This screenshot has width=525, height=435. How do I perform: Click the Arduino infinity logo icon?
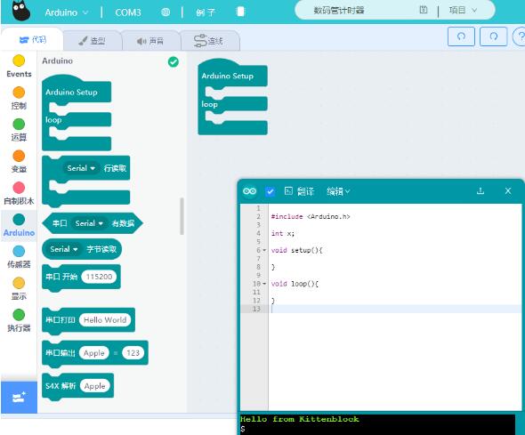click(249, 191)
